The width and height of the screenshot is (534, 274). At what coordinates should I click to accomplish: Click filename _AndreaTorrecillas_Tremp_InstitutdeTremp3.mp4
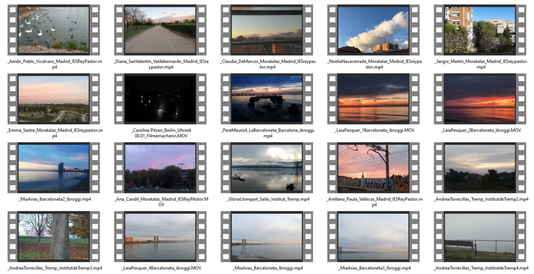54,268
